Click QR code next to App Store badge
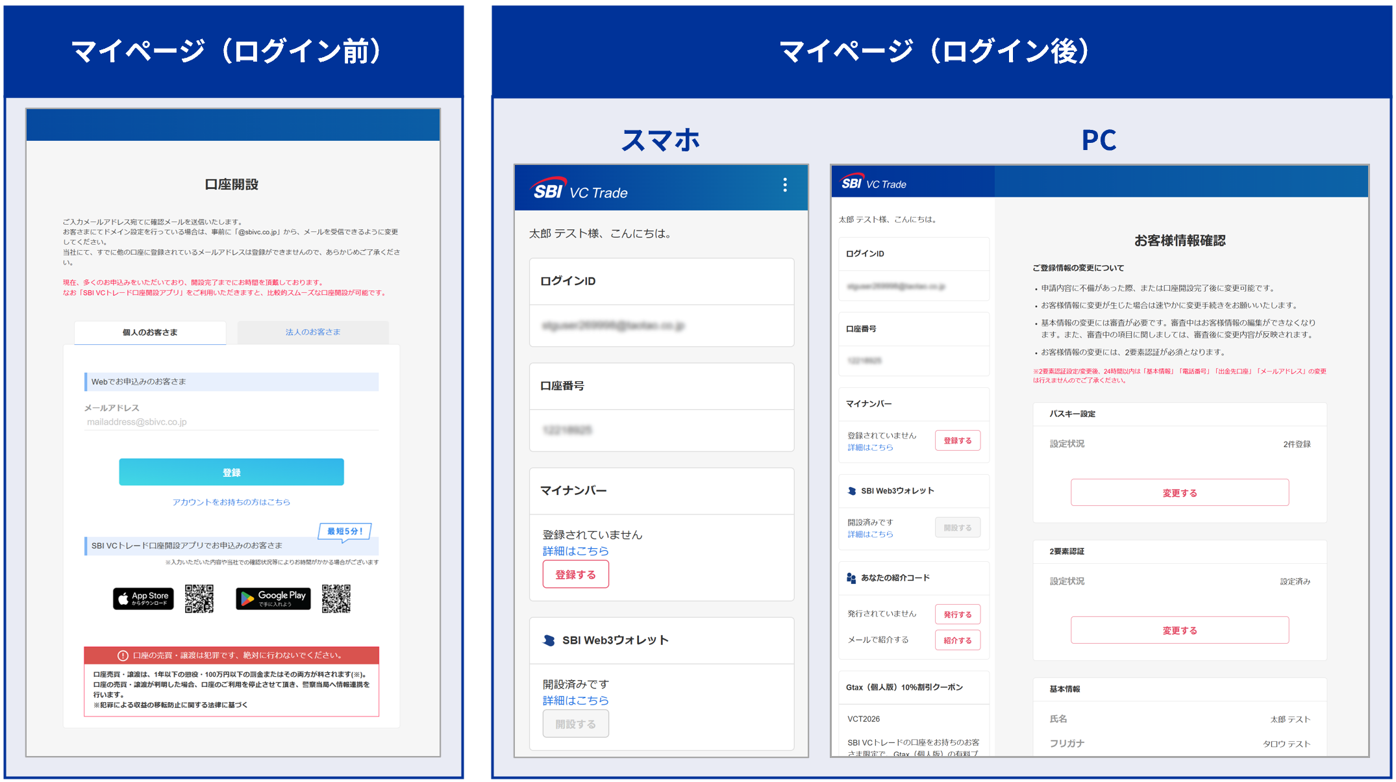This screenshot has width=1396, height=782. point(199,598)
